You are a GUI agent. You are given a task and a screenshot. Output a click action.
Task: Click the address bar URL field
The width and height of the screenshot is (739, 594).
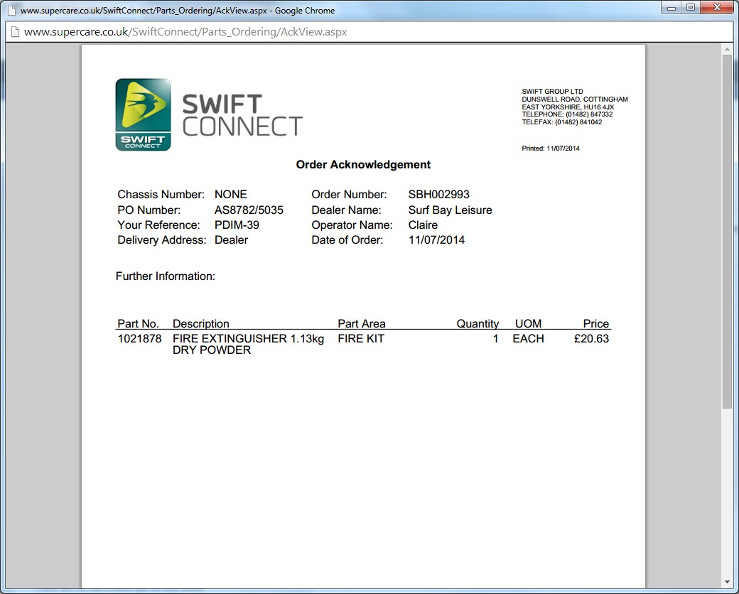coord(367,32)
